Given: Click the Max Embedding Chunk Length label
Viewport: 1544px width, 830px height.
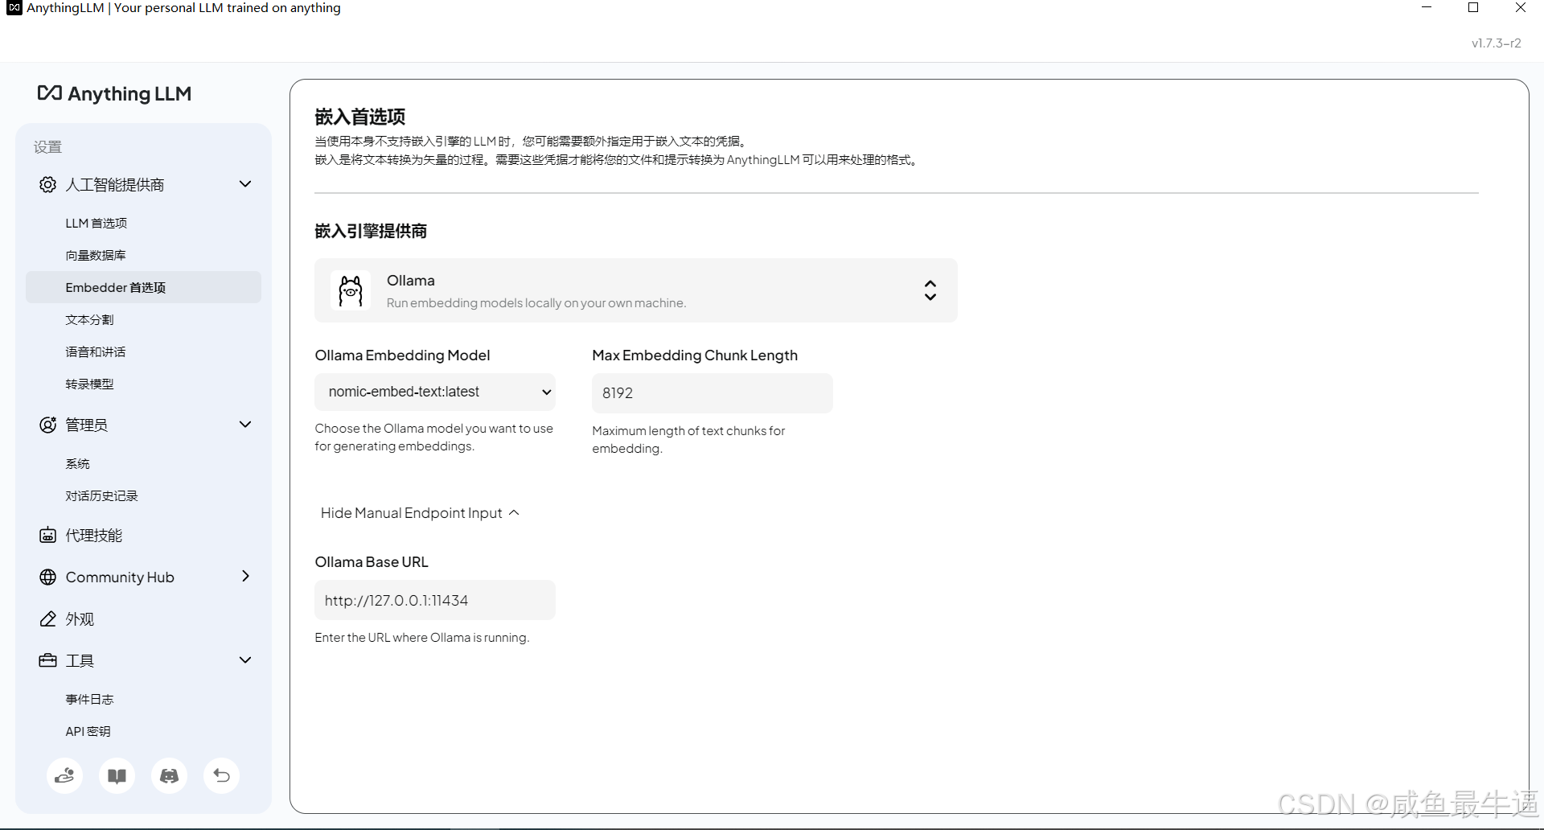Looking at the screenshot, I should point(695,355).
